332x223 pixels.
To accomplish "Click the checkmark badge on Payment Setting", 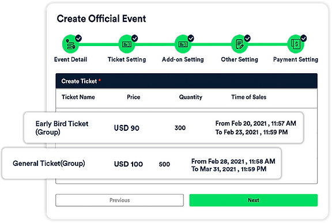I will 303,38.
